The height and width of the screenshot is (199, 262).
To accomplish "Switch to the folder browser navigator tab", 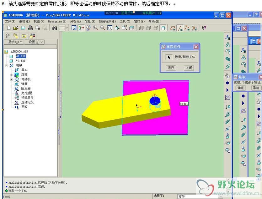I will [x=16, y=36].
